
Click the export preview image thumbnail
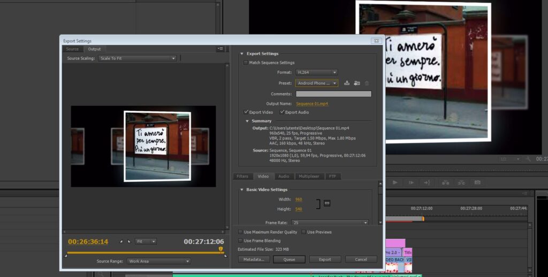click(143, 147)
